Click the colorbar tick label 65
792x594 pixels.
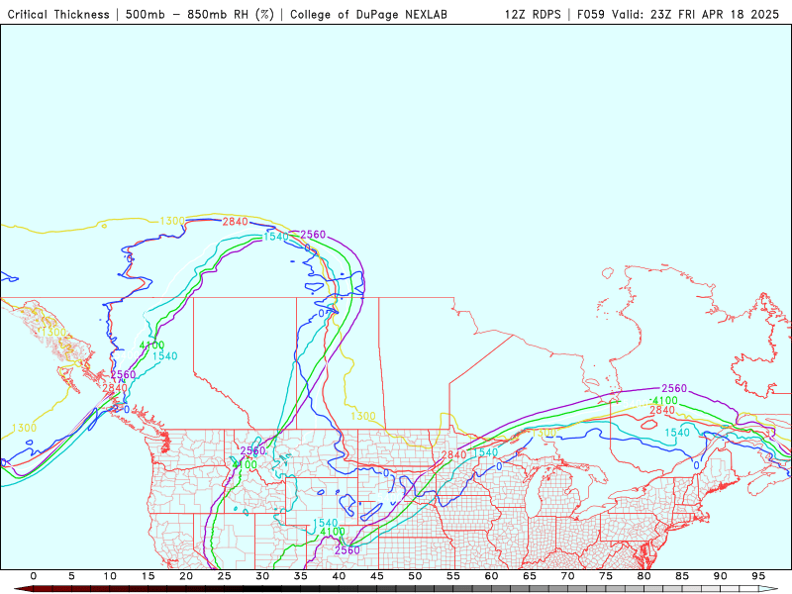coord(530,576)
